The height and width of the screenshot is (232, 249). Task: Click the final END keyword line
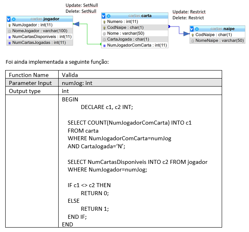(x=67, y=224)
